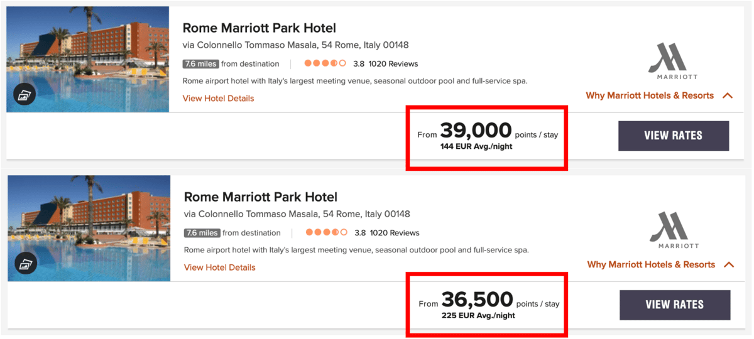This screenshot has height=339, width=754.
Task: Select the 36,500 points per stay price
Action: 477,299
